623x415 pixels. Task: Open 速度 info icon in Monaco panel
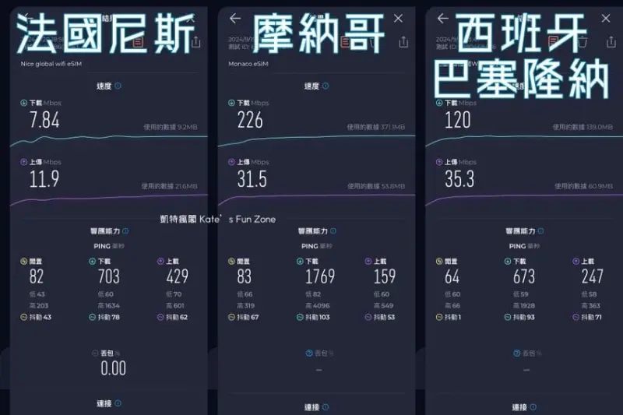pos(326,86)
